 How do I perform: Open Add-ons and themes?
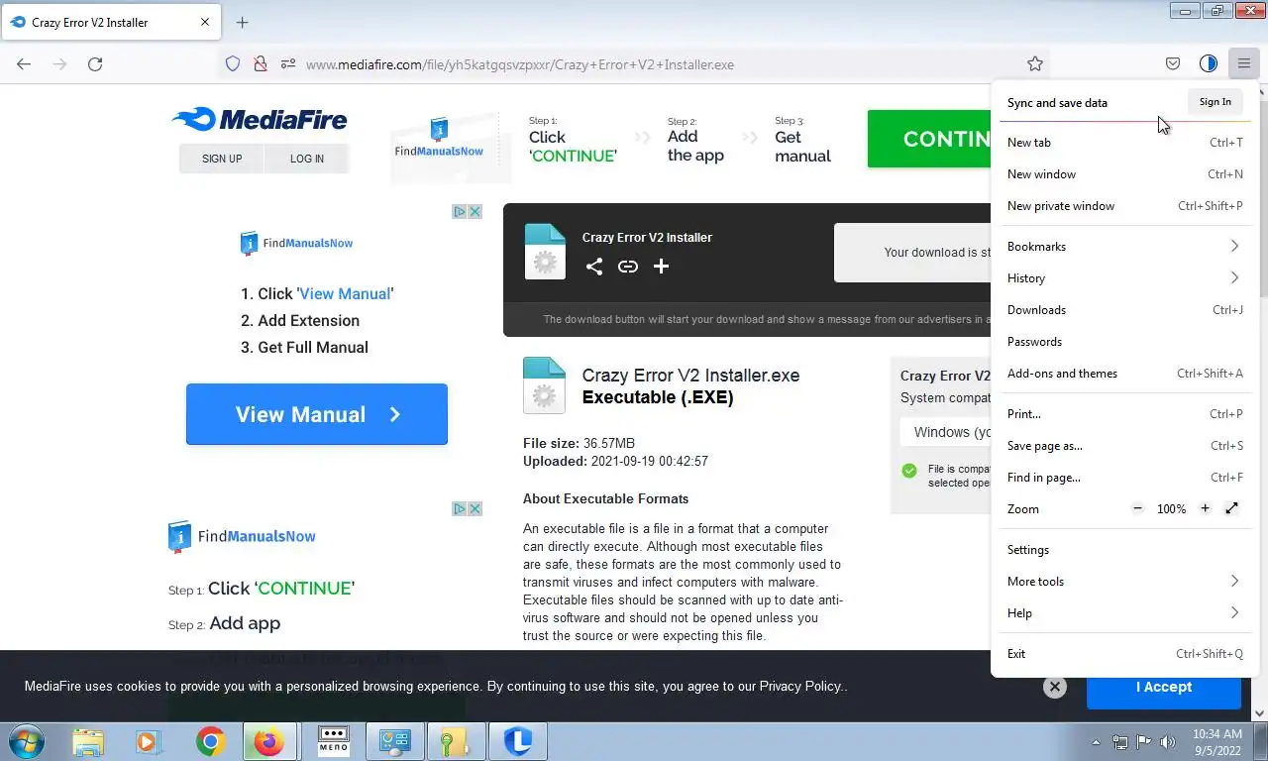pos(1124,373)
